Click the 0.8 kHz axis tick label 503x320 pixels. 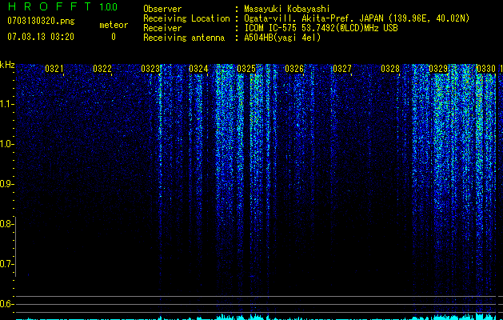[6, 224]
